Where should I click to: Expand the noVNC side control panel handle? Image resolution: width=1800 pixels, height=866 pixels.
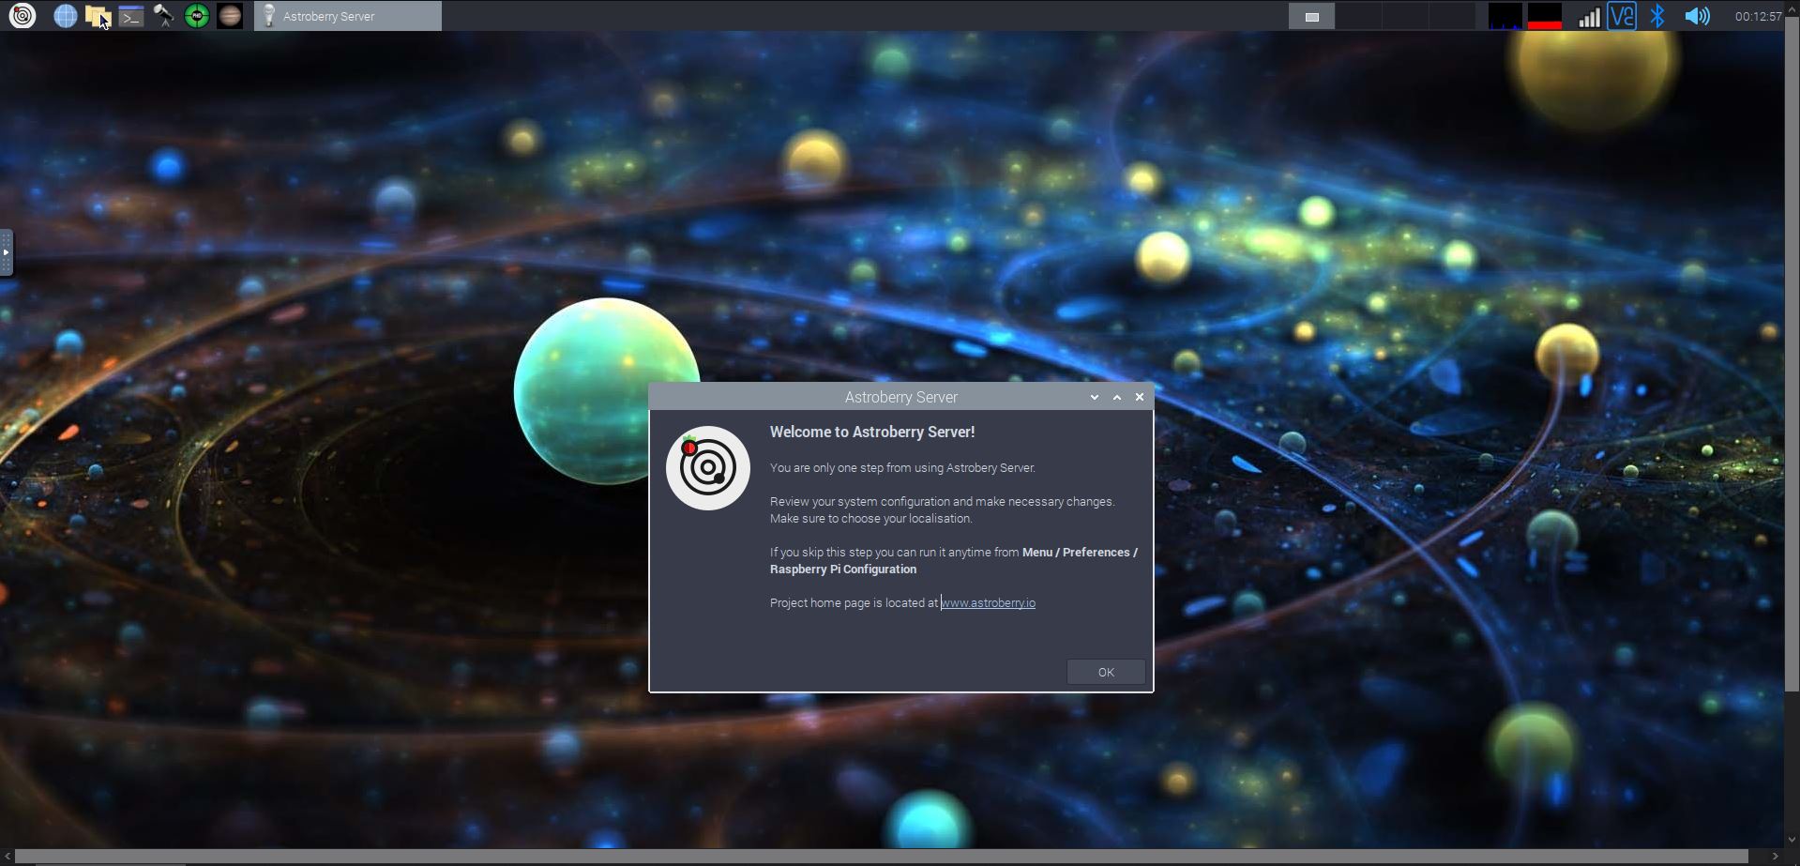click(6, 252)
